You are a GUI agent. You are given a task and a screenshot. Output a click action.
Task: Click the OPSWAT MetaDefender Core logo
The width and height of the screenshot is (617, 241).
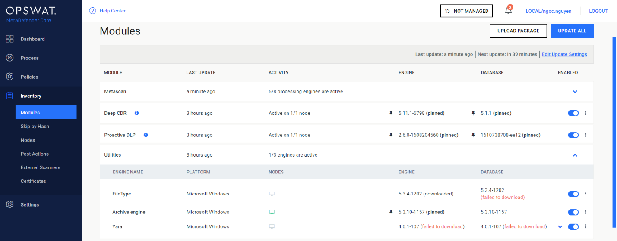[31, 14]
